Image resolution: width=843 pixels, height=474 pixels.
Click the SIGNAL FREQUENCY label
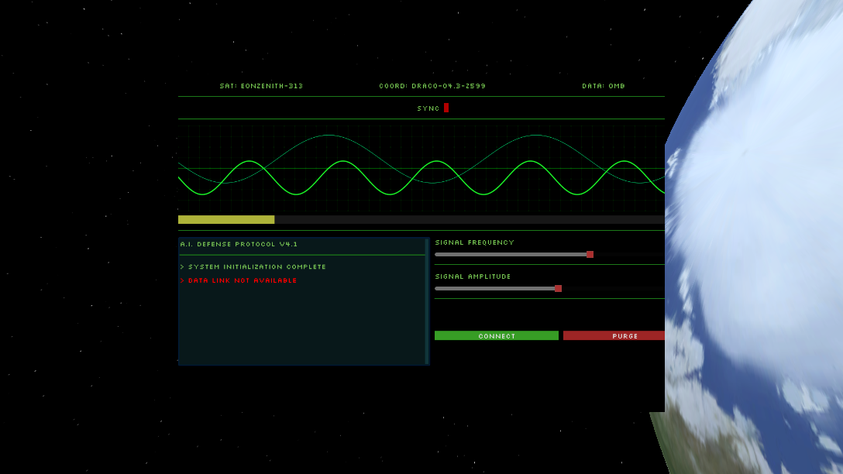[475, 242]
